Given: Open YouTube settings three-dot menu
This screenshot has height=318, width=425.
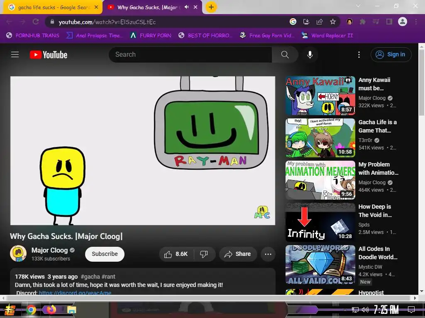Looking at the screenshot, I should [359, 55].
